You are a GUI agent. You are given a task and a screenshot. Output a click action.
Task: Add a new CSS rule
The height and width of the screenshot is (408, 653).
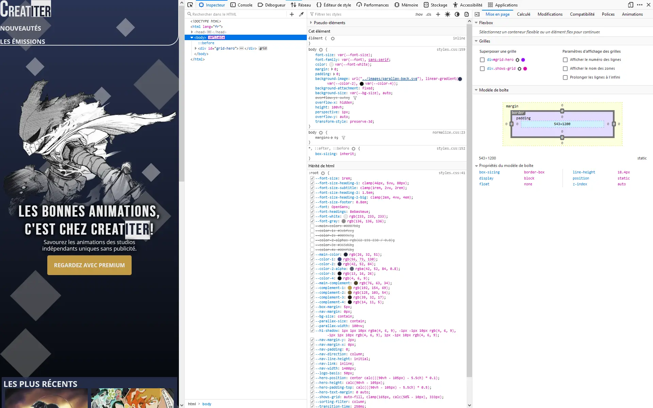pos(438,14)
